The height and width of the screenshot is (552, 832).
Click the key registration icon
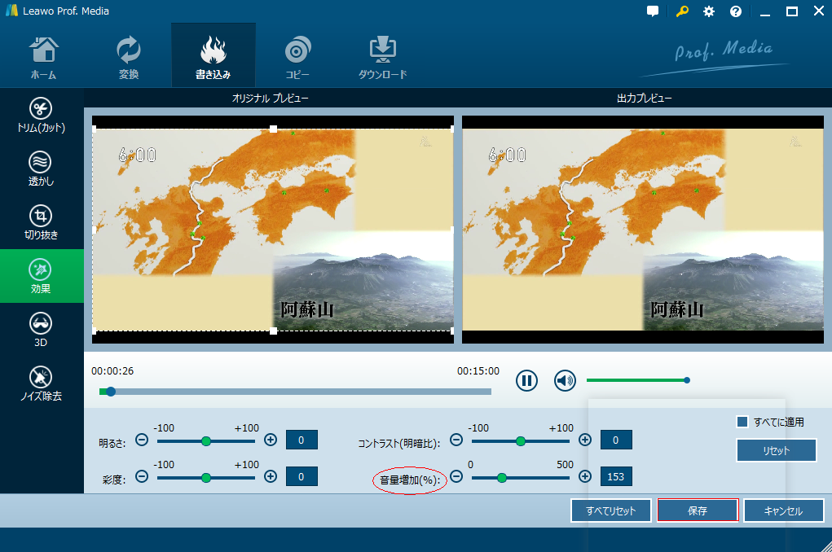click(681, 11)
